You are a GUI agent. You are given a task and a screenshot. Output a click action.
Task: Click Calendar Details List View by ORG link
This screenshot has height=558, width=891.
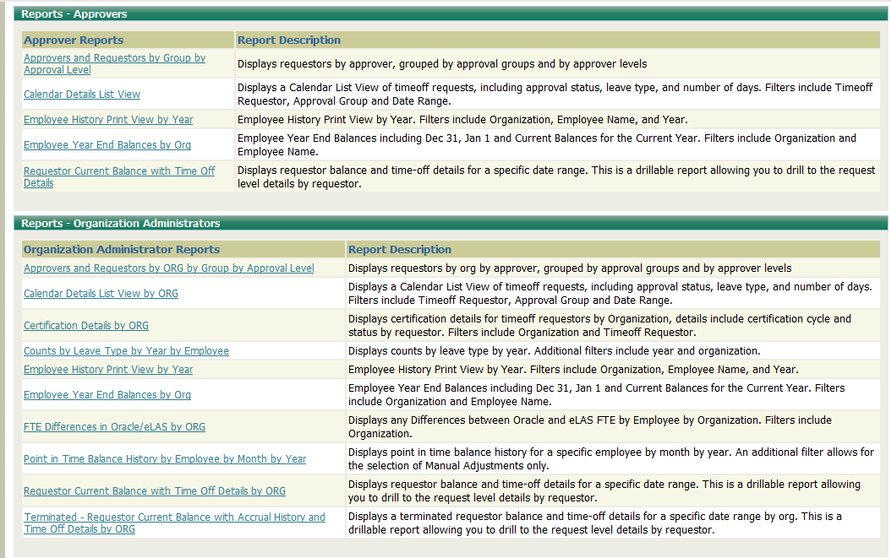101,294
